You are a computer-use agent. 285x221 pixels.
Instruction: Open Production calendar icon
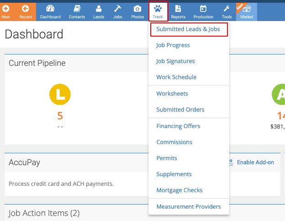pos(203,8)
